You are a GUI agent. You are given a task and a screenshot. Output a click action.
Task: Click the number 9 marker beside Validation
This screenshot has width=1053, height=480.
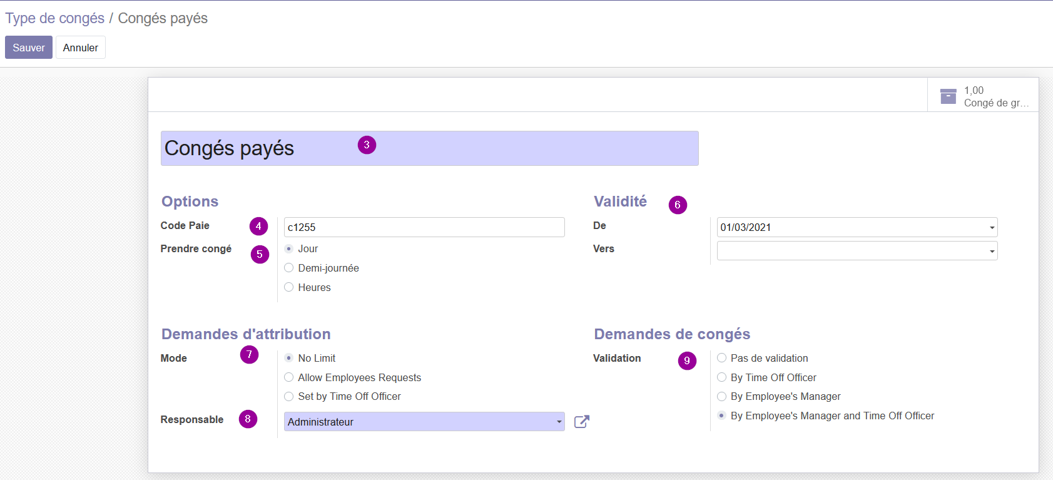pyautogui.click(x=687, y=360)
